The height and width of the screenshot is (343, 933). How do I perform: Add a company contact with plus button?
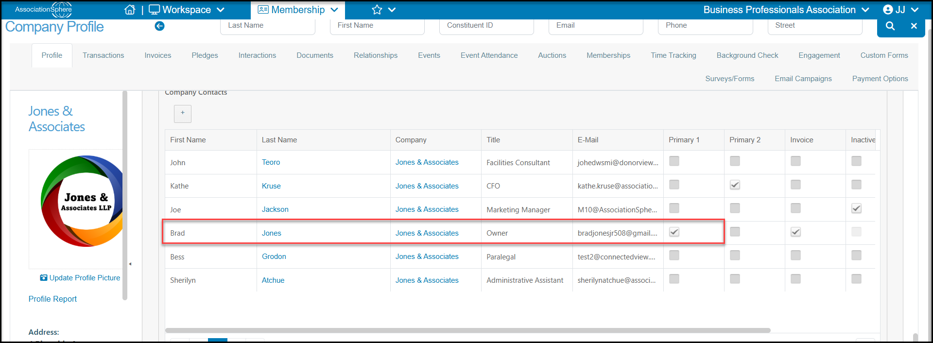click(183, 113)
